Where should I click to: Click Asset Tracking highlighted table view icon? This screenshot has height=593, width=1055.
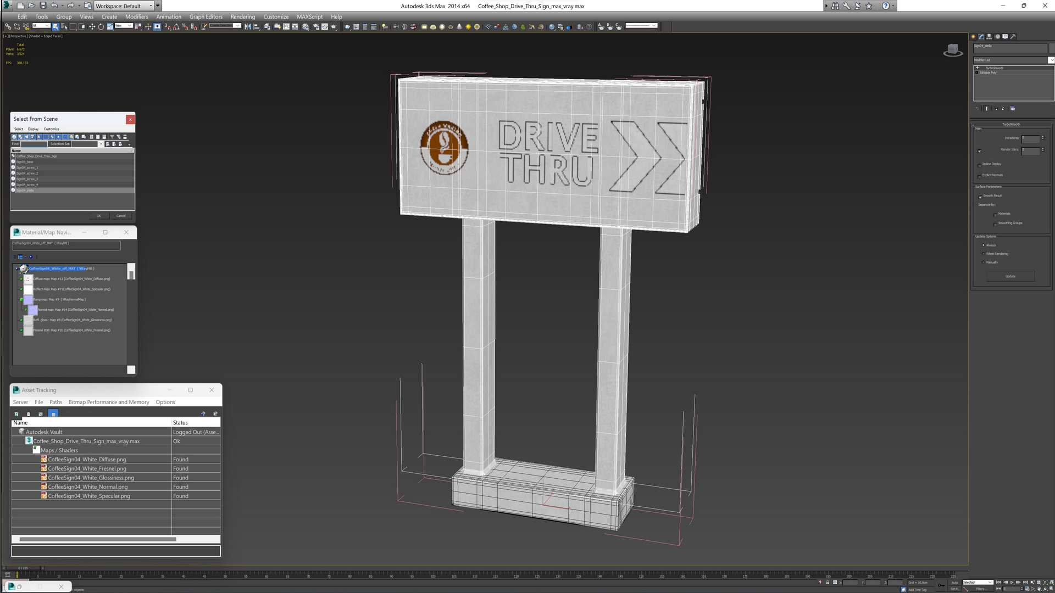point(53,414)
